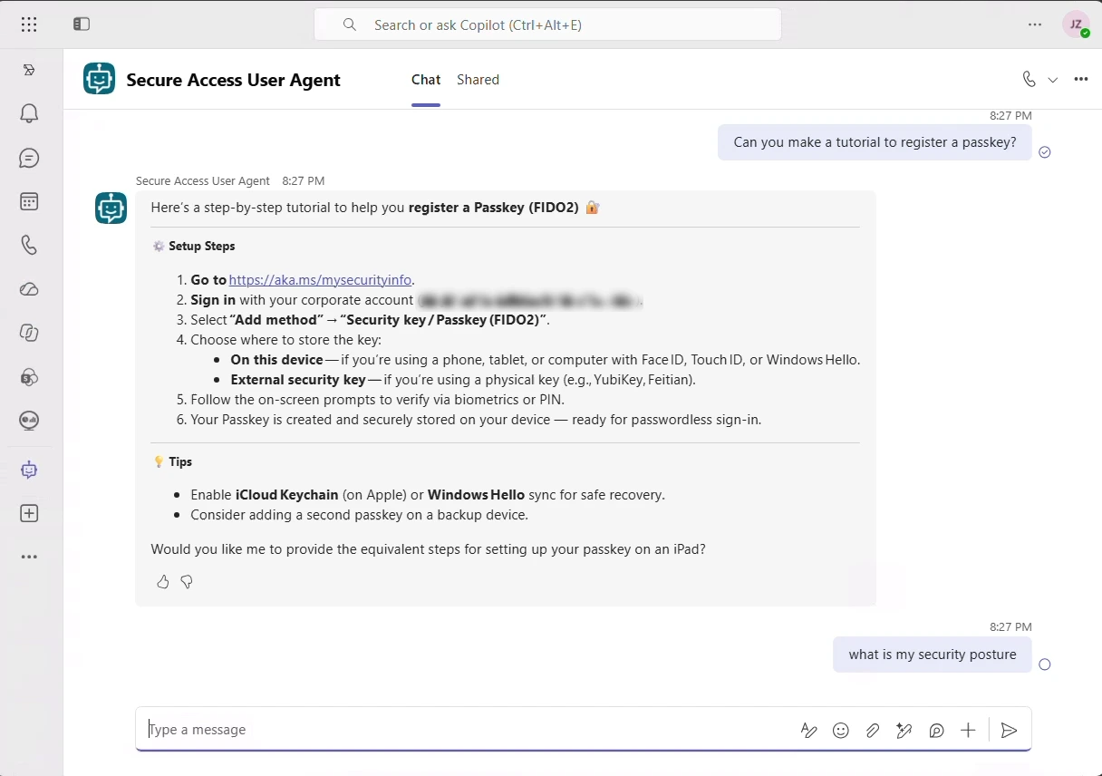Click the rewrite-with-Copilot sparkle pen icon

pos(904,730)
